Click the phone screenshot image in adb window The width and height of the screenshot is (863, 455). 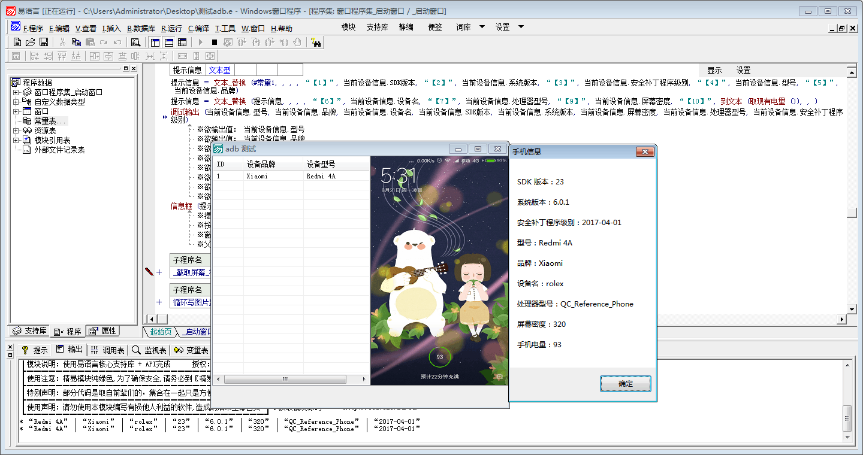coord(439,271)
